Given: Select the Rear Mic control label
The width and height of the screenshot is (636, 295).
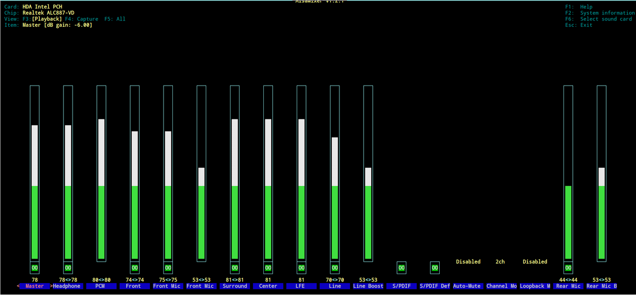Looking at the screenshot, I should click(x=568, y=286).
